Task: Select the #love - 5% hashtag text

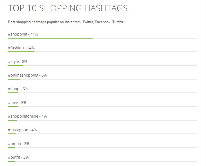Action: click(17, 103)
